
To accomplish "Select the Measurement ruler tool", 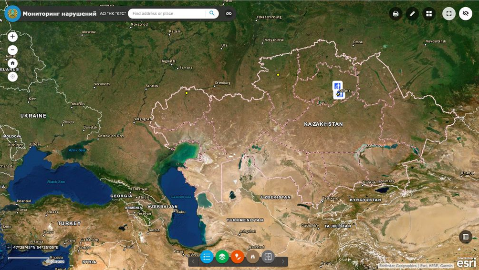I will pos(412,14).
